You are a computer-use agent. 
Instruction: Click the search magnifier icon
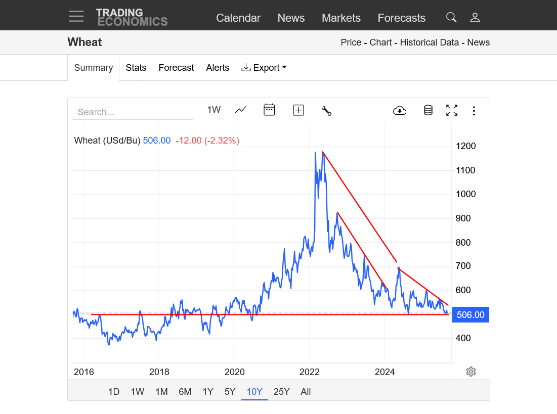(451, 18)
